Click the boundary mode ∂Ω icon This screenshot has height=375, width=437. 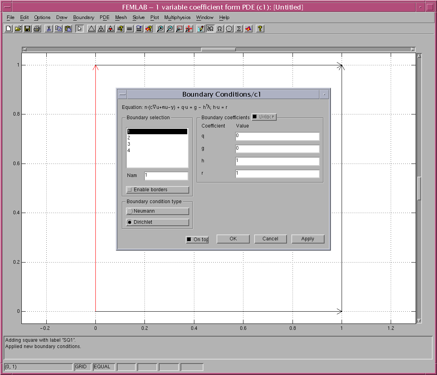point(210,29)
